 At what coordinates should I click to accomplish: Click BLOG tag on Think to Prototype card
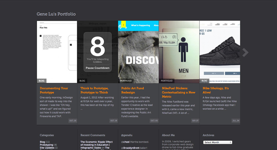point(82,81)
